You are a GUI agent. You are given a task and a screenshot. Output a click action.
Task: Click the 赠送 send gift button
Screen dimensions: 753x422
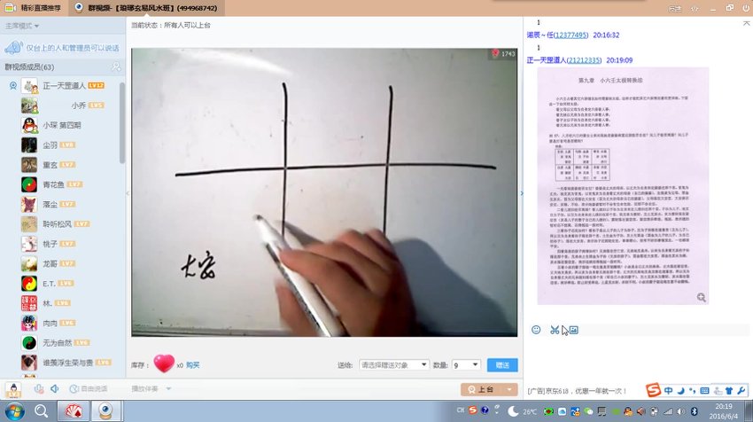(502, 364)
